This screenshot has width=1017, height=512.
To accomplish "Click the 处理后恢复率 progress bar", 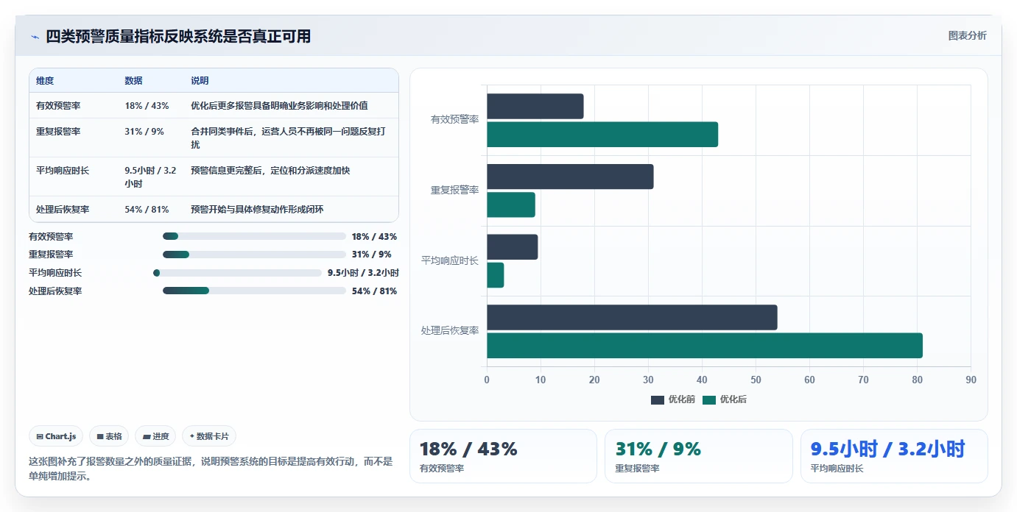I will pyautogui.click(x=254, y=291).
